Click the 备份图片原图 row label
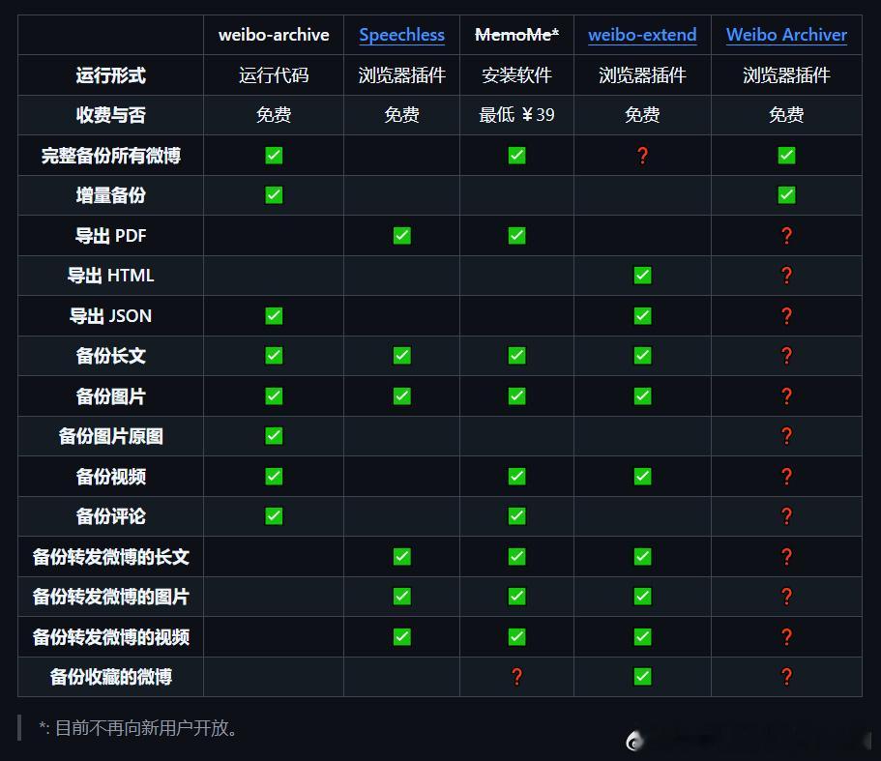The image size is (881, 761). (x=110, y=436)
